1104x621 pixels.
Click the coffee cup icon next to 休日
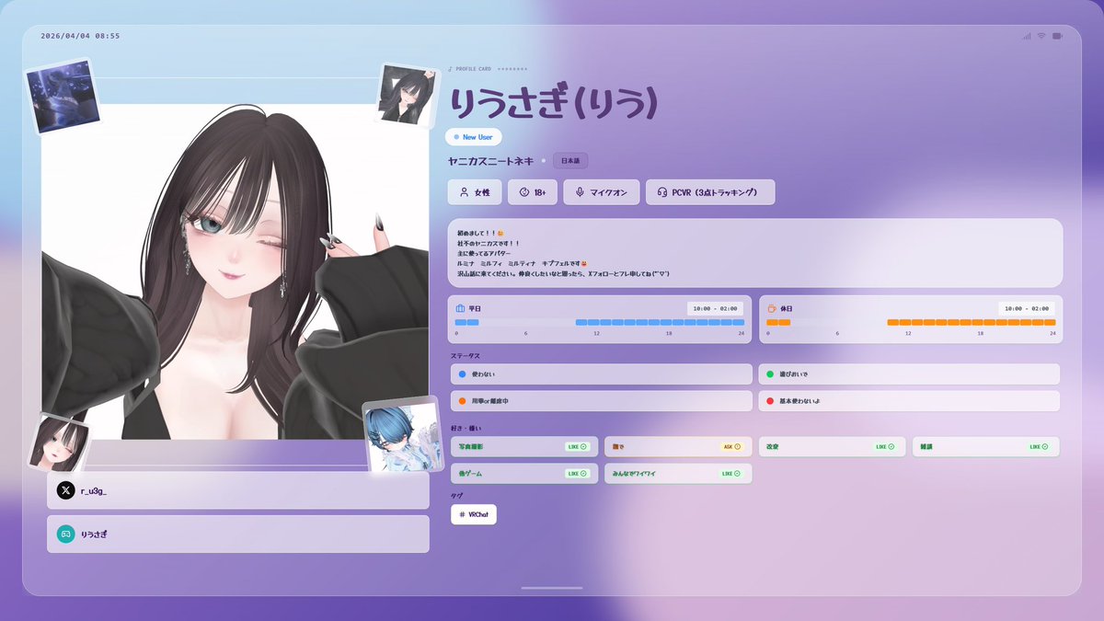(x=772, y=308)
